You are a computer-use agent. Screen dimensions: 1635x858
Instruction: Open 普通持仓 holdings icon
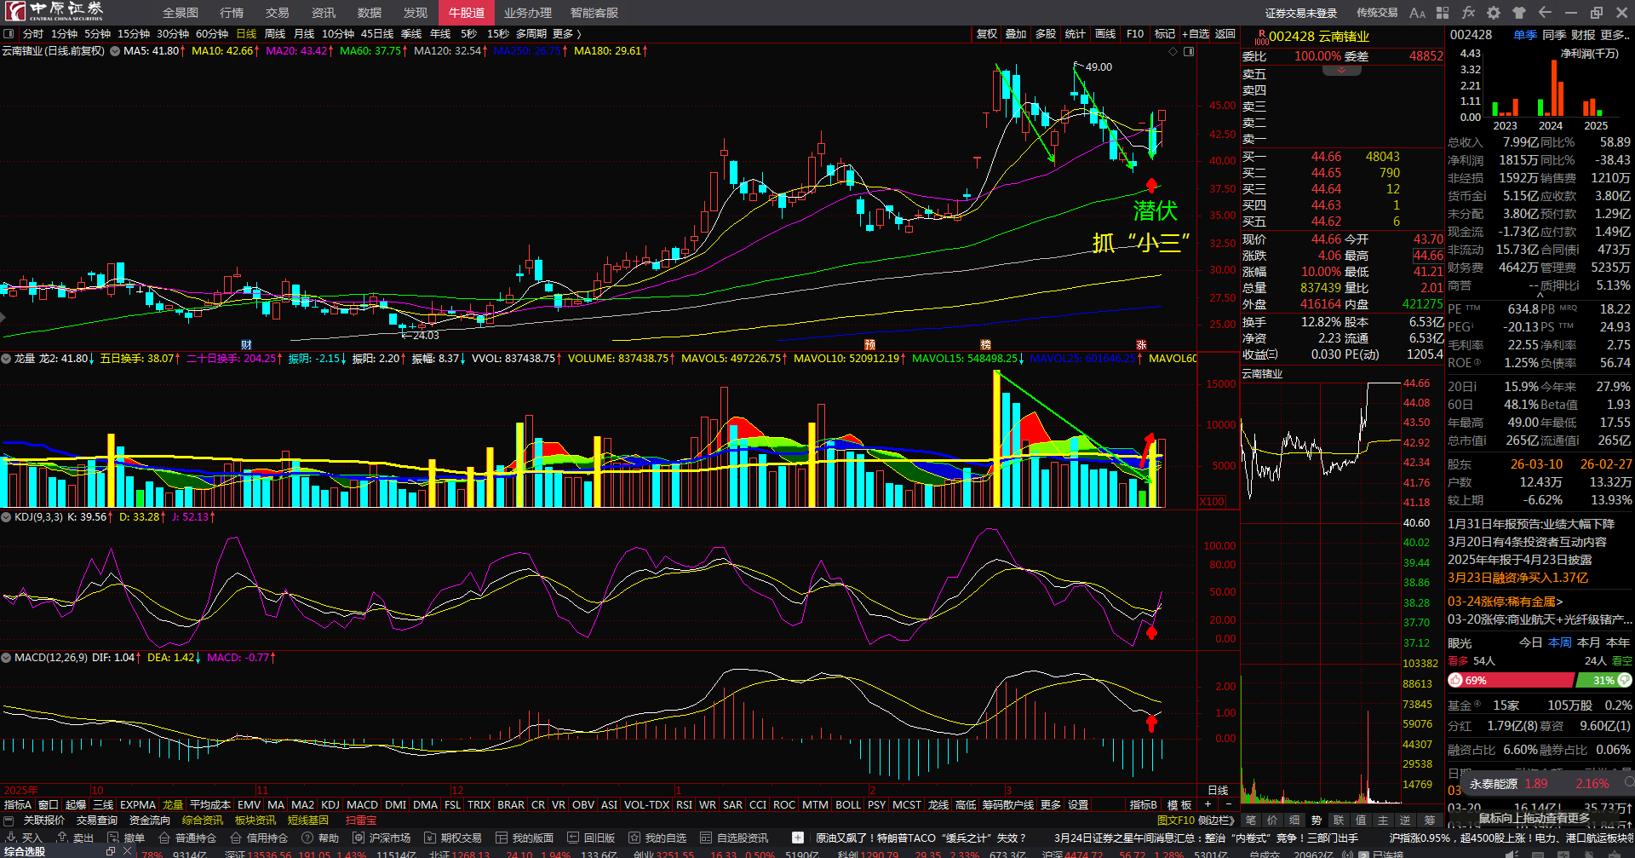click(164, 838)
